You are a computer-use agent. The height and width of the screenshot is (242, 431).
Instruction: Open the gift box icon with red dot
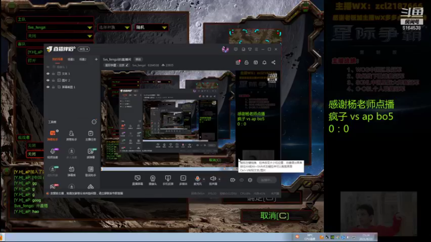pos(238,62)
